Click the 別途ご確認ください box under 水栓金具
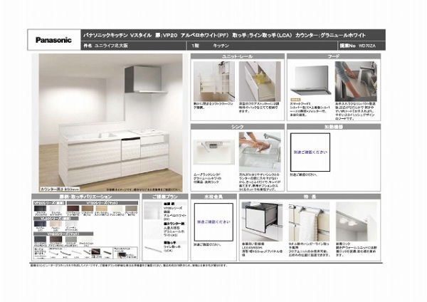 (x=213, y=222)
